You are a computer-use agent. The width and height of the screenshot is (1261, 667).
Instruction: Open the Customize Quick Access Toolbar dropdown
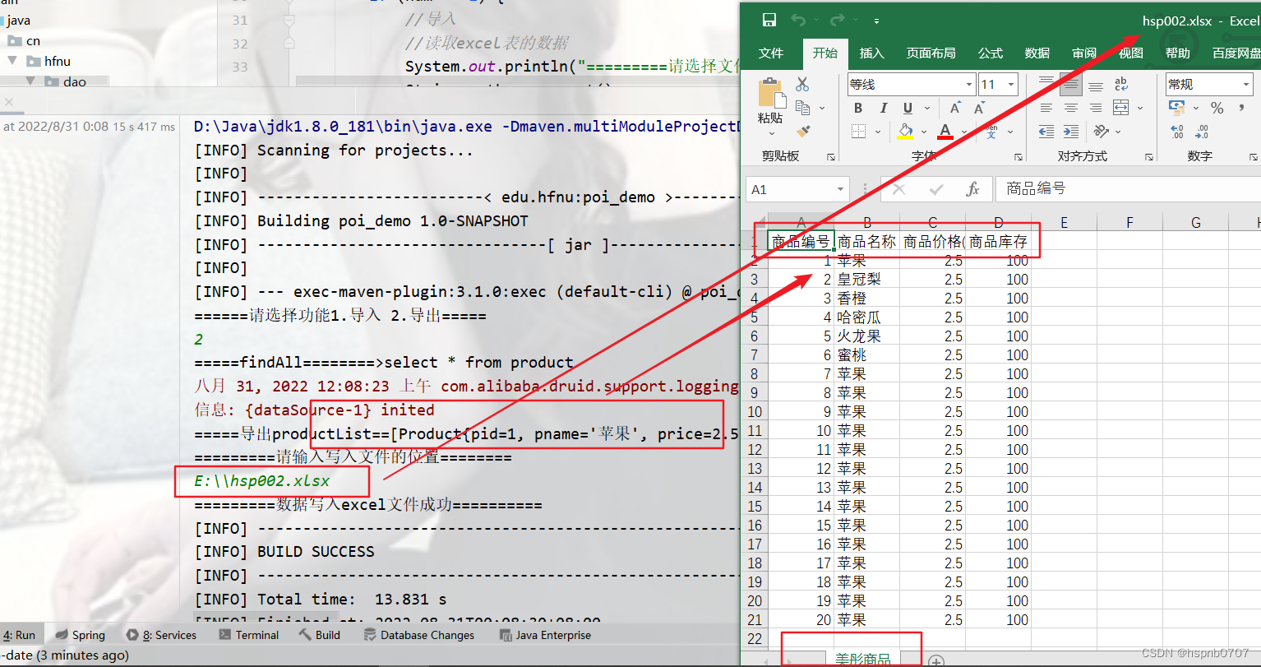click(x=876, y=21)
